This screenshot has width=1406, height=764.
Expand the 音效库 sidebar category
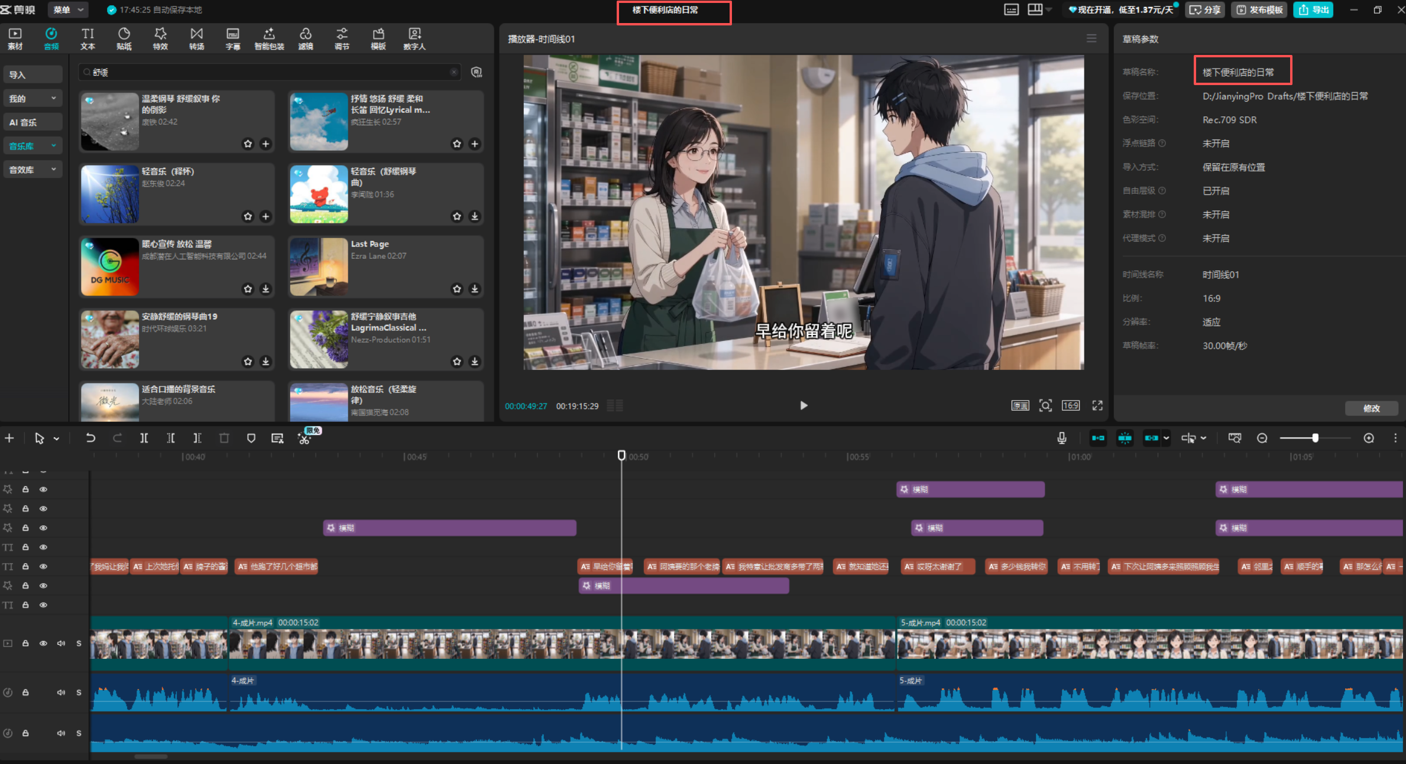pyautogui.click(x=33, y=170)
